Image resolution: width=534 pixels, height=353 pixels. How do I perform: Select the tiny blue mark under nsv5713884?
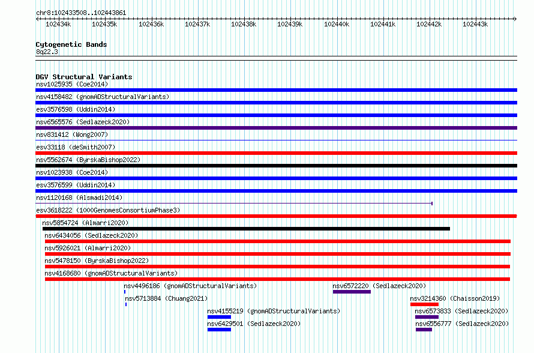(x=126, y=304)
